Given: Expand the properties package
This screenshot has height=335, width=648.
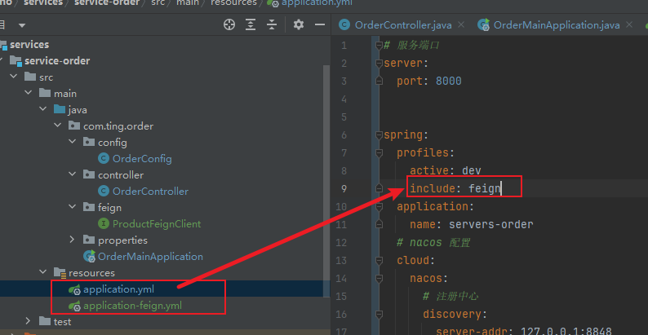Looking at the screenshot, I should click(73, 240).
